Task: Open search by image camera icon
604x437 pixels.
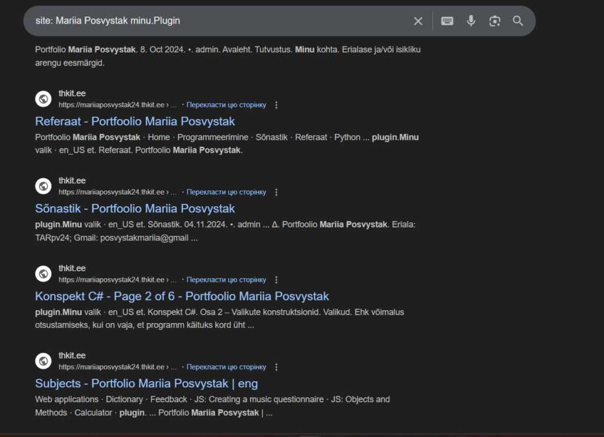Action: tap(494, 21)
